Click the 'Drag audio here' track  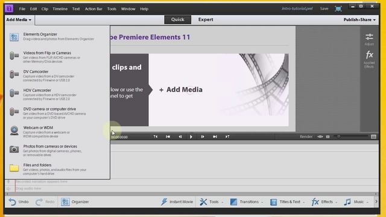click(192, 189)
